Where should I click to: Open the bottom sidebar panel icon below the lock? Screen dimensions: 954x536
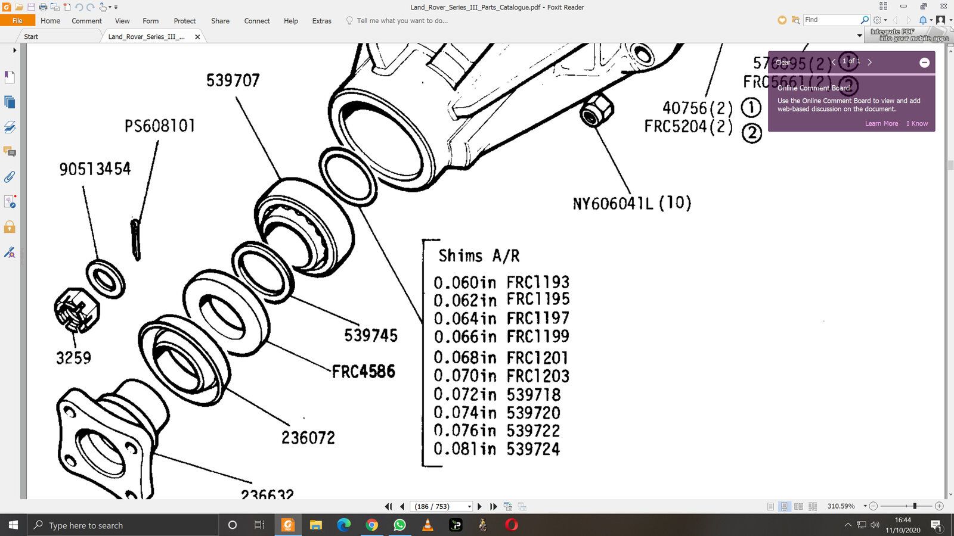coord(10,253)
